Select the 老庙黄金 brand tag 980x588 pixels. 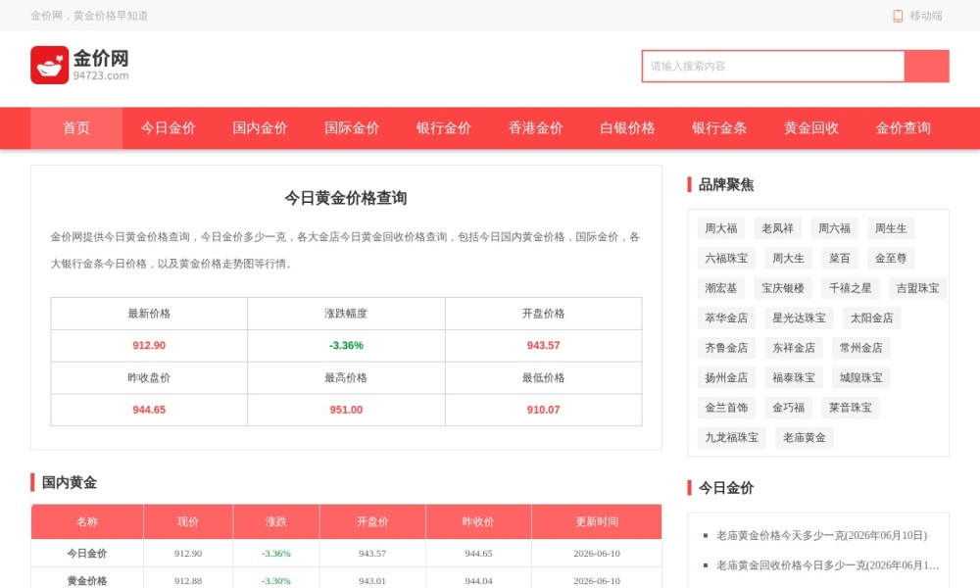[805, 437]
